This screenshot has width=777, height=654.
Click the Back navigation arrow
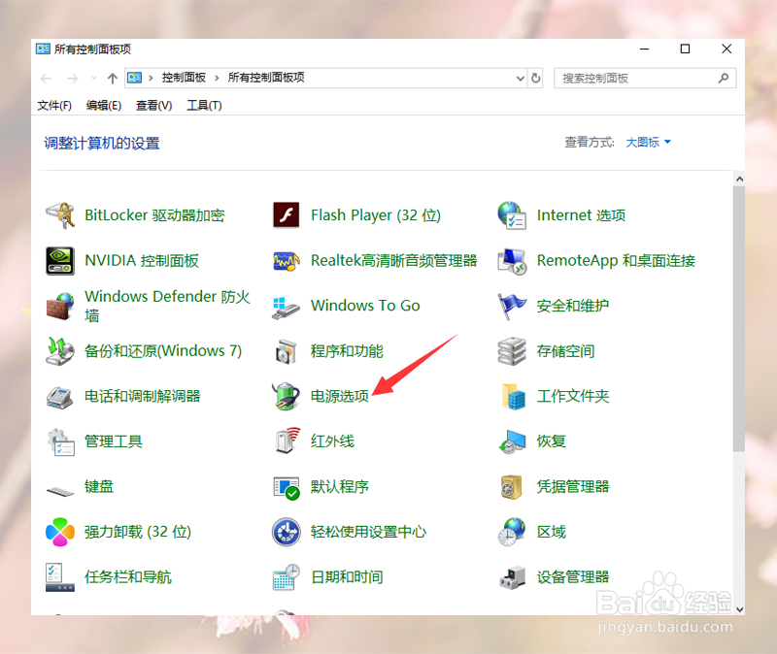pos(46,79)
